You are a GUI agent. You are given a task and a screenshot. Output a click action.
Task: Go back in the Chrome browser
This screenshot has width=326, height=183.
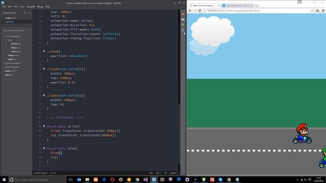click(x=190, y=11)
